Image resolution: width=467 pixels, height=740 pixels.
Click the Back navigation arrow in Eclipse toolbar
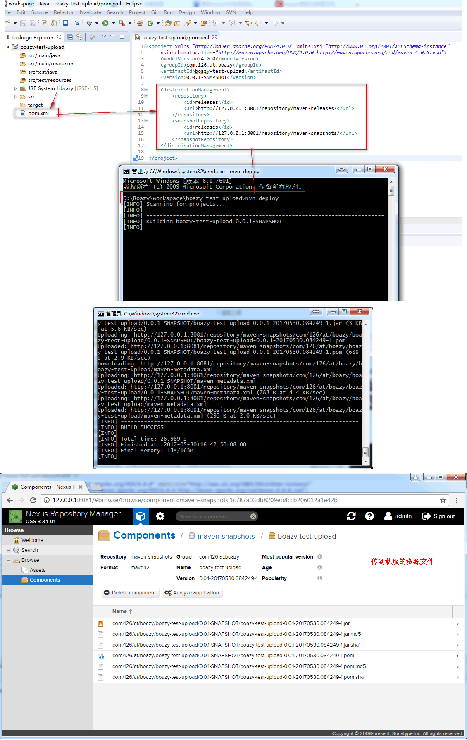click(x=258, y=23)
